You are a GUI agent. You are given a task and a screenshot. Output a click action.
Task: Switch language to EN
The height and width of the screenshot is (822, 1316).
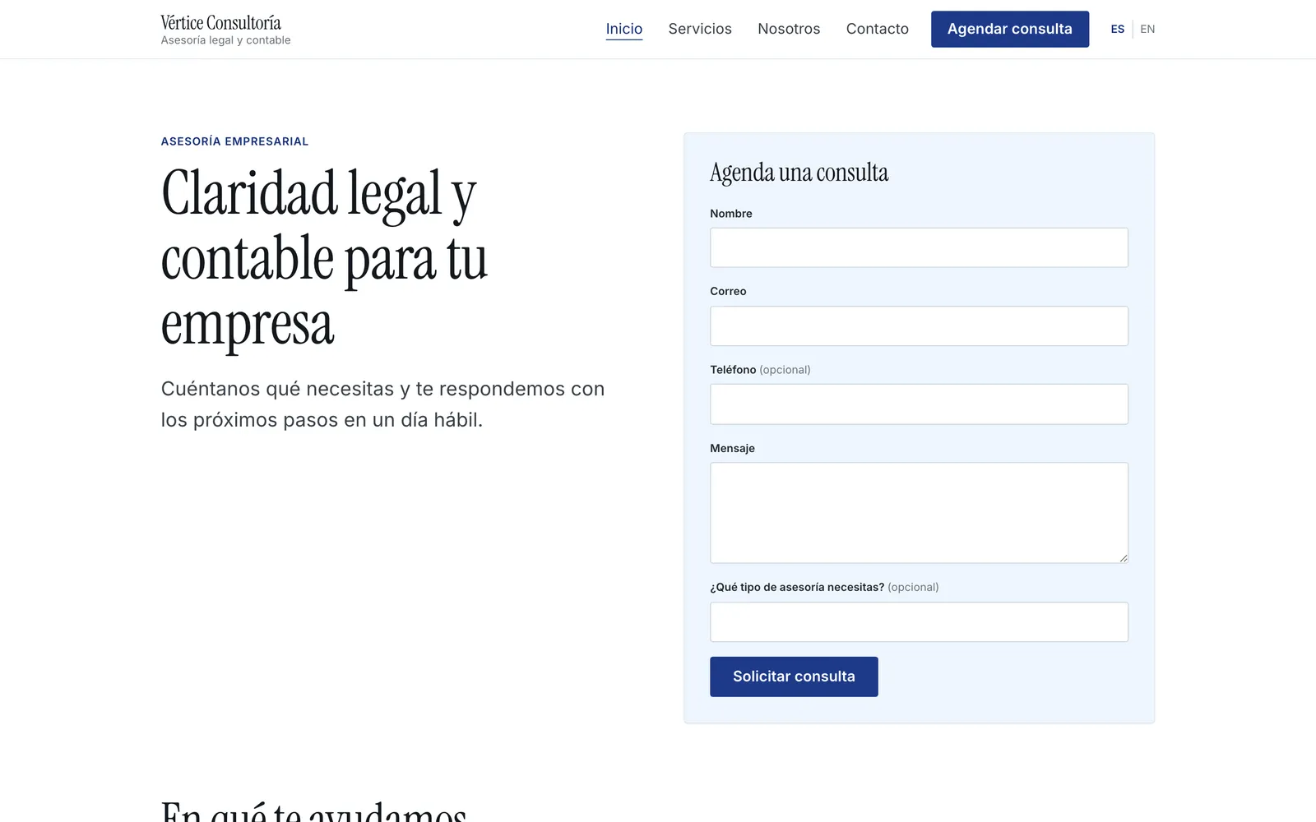pos(1147,29)
